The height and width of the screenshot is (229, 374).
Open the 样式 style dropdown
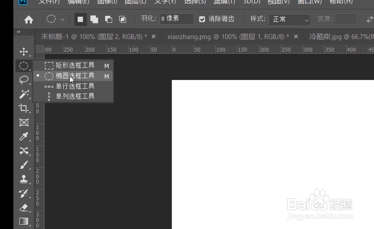click(x=289, y=20)
